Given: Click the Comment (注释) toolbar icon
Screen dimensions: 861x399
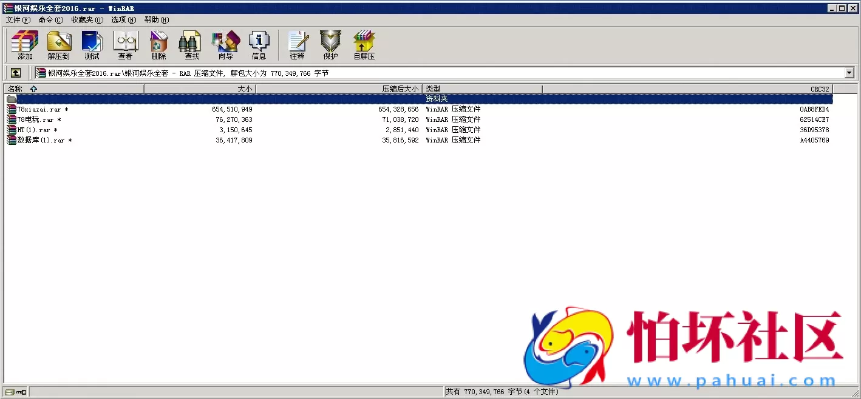Looking at the screenshot, I should click(297, 45).
